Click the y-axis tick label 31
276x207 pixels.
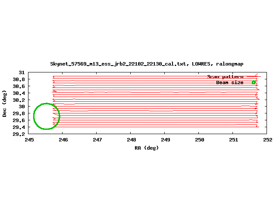(22, 72)
